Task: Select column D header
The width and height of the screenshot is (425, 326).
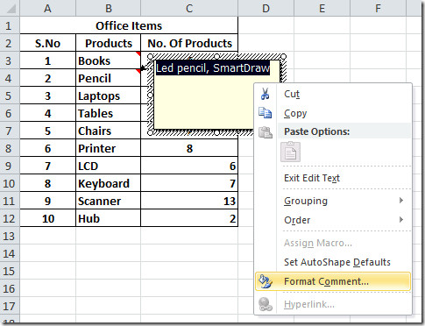Action: 266,8
